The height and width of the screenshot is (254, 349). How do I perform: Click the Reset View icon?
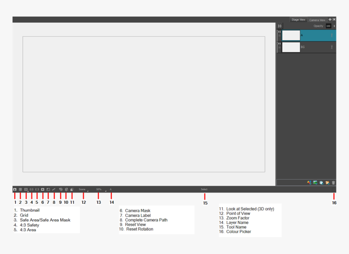[60, 189]
